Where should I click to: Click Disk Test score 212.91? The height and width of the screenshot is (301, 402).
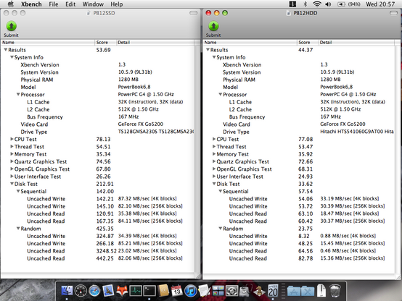tap(105, 184)
